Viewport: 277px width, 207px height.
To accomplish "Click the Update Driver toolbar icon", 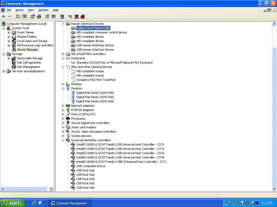I will pyautogui.click(x=70, y=16).
